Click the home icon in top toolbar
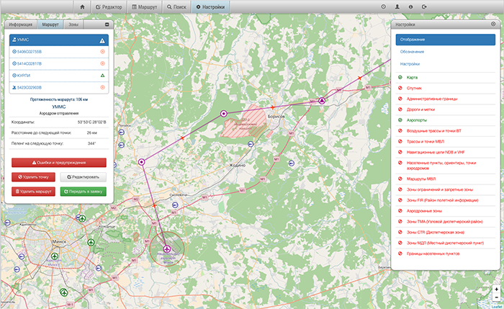504x309 pixels. [83, 6]
